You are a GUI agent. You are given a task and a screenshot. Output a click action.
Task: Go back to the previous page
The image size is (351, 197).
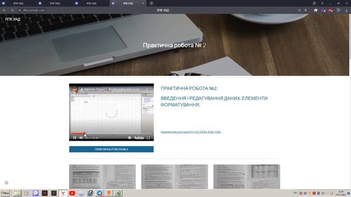(x=4, y=10)
